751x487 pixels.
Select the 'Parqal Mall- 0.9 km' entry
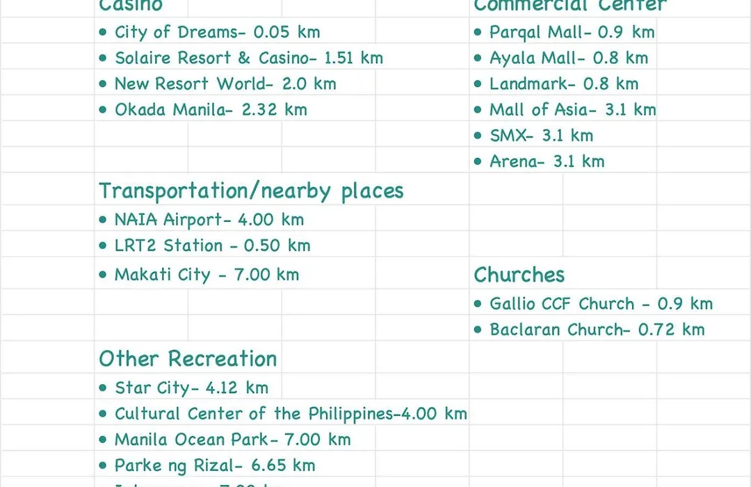572,32
